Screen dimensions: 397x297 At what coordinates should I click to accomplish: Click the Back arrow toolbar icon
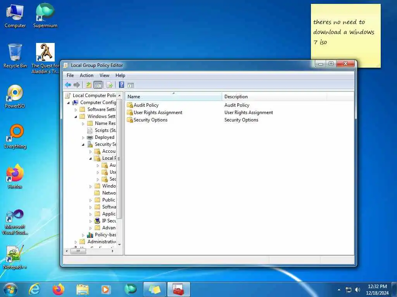click(68, 85)
